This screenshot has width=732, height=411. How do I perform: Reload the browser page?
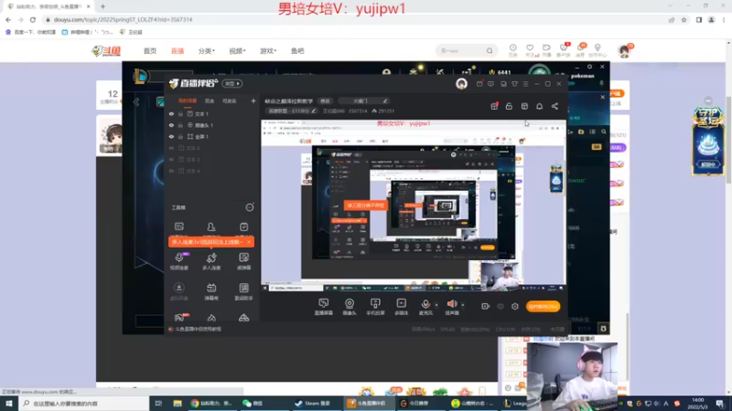tap(33, 19)
